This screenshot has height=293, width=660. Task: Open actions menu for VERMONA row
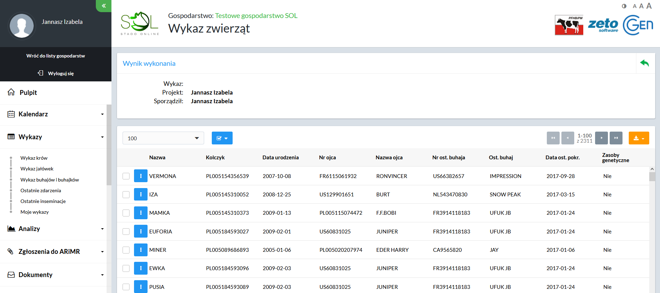coord(141,176)
